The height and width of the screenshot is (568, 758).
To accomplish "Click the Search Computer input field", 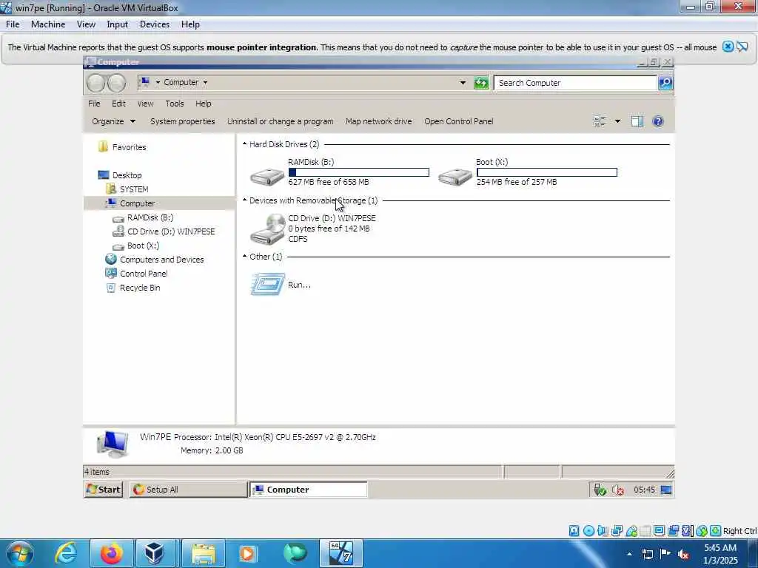I will [x=575, y=83].
